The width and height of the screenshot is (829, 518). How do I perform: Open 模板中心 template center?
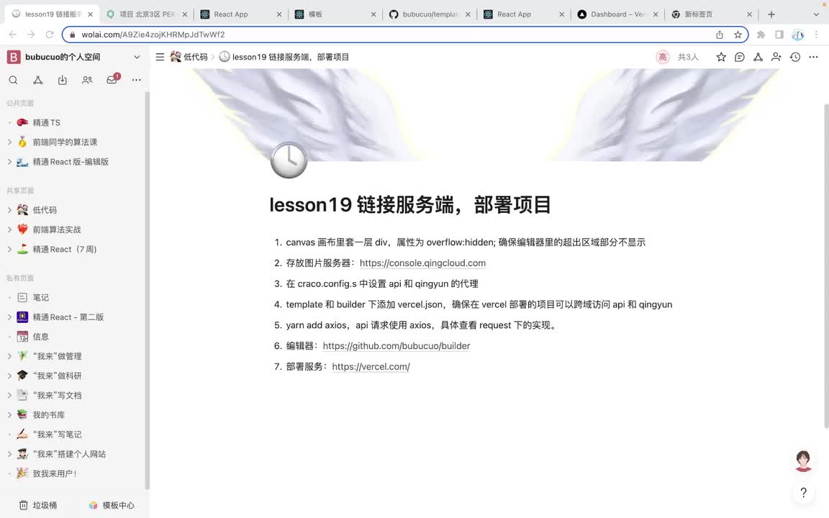pyautogui.click(x=112, y=505)
